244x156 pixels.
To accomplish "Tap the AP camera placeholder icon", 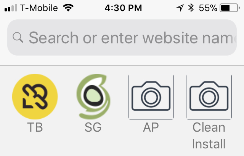I will pos(151,97).
